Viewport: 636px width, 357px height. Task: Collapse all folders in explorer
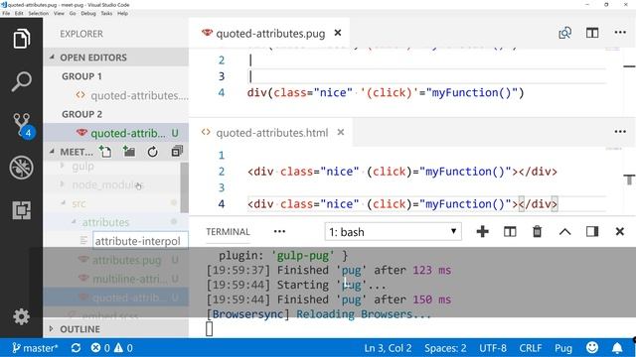[177, 152]
